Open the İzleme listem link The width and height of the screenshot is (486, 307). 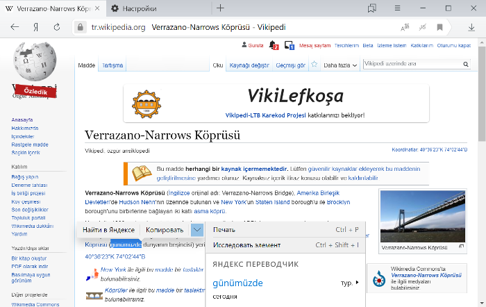tap(392, 46)
